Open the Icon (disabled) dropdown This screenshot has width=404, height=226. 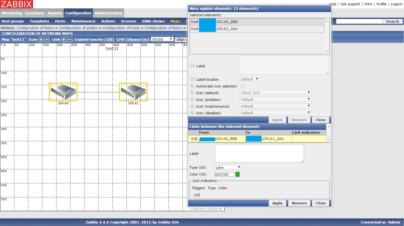pos(276,113)
